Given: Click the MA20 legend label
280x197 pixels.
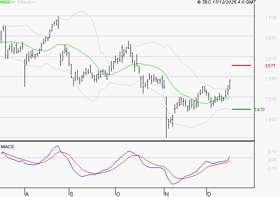Looking at the screenshot, I should tap(5, 2).
